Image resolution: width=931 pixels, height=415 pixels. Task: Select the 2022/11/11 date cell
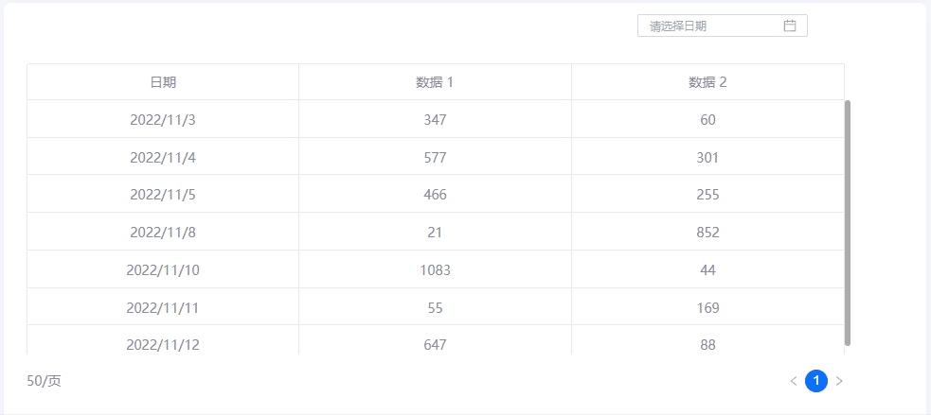[x=163, y=308]
